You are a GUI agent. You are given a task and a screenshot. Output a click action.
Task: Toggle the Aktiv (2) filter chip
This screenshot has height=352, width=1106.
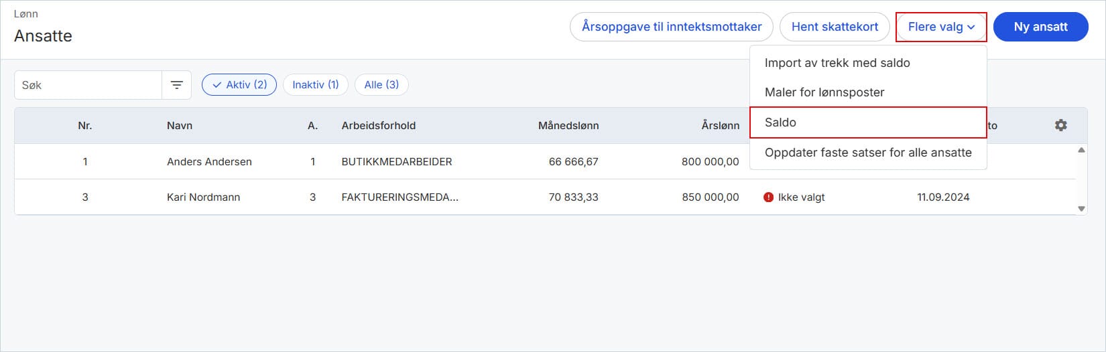click(239, 85)
